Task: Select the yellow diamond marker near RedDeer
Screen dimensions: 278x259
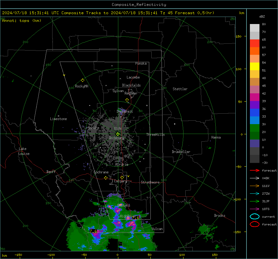Action: click(x=127, y=100)
